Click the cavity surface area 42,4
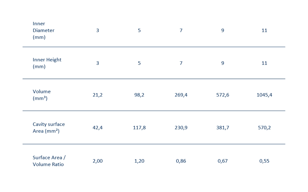The image size is (308, 192). (97, 128)
